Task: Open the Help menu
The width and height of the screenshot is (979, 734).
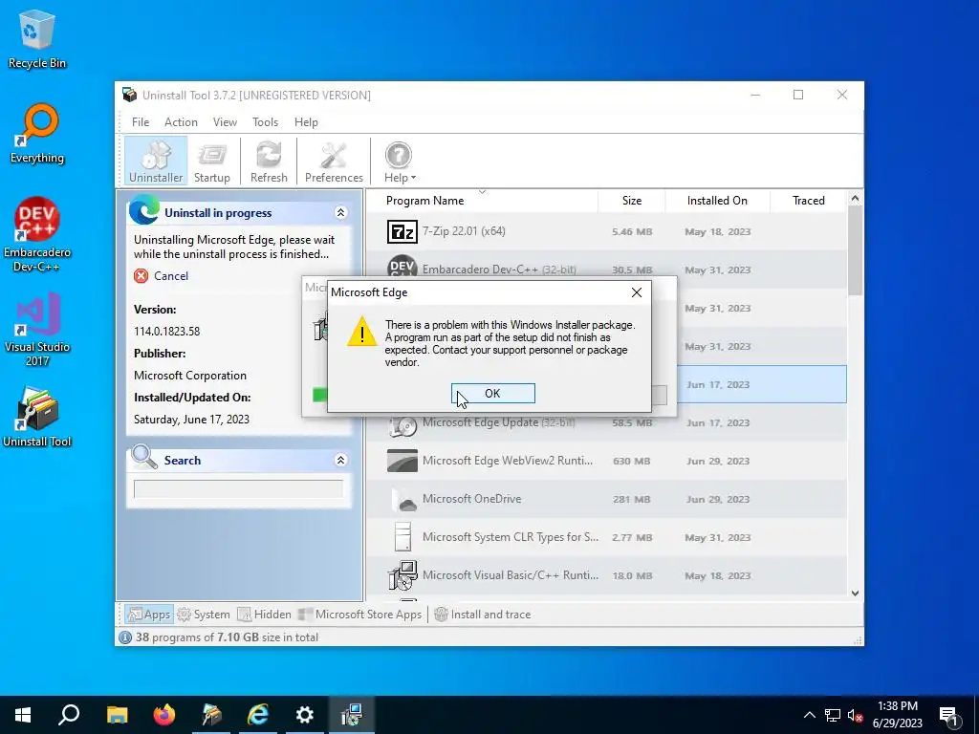Action: click(x=306, y=122)
